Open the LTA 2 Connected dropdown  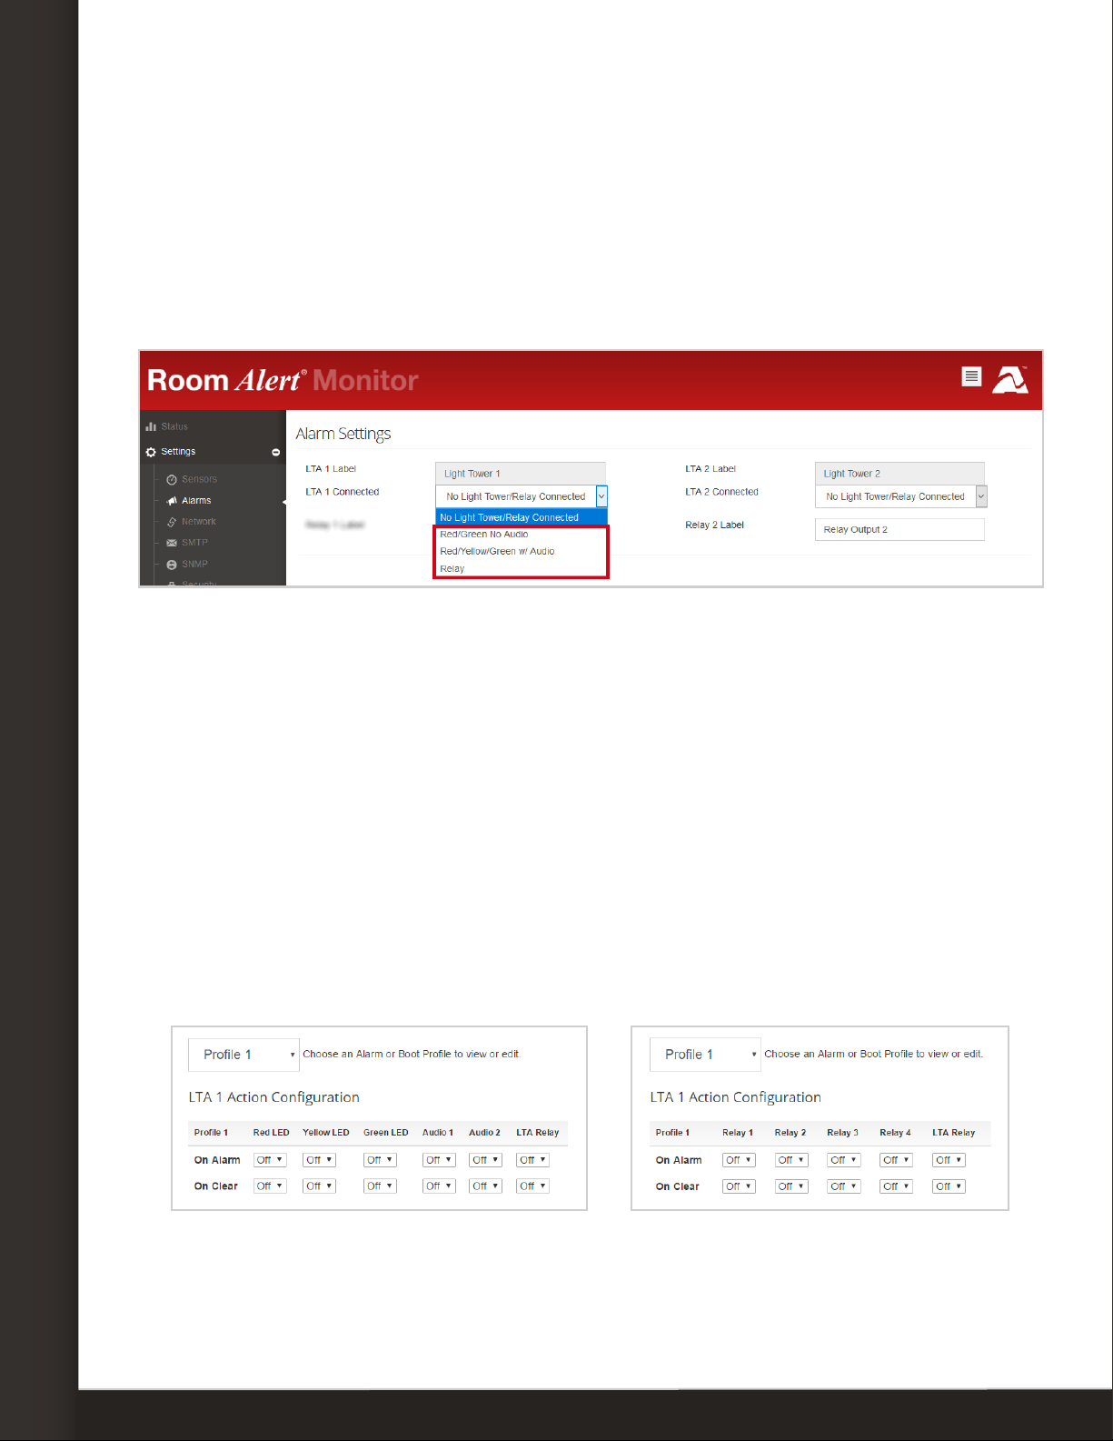[901, 496]
